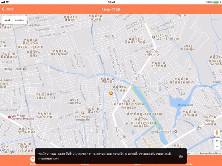The image size is (222, 166).
Task: Tap the 09:41 clock in status bar
Action: pos(111,2)
